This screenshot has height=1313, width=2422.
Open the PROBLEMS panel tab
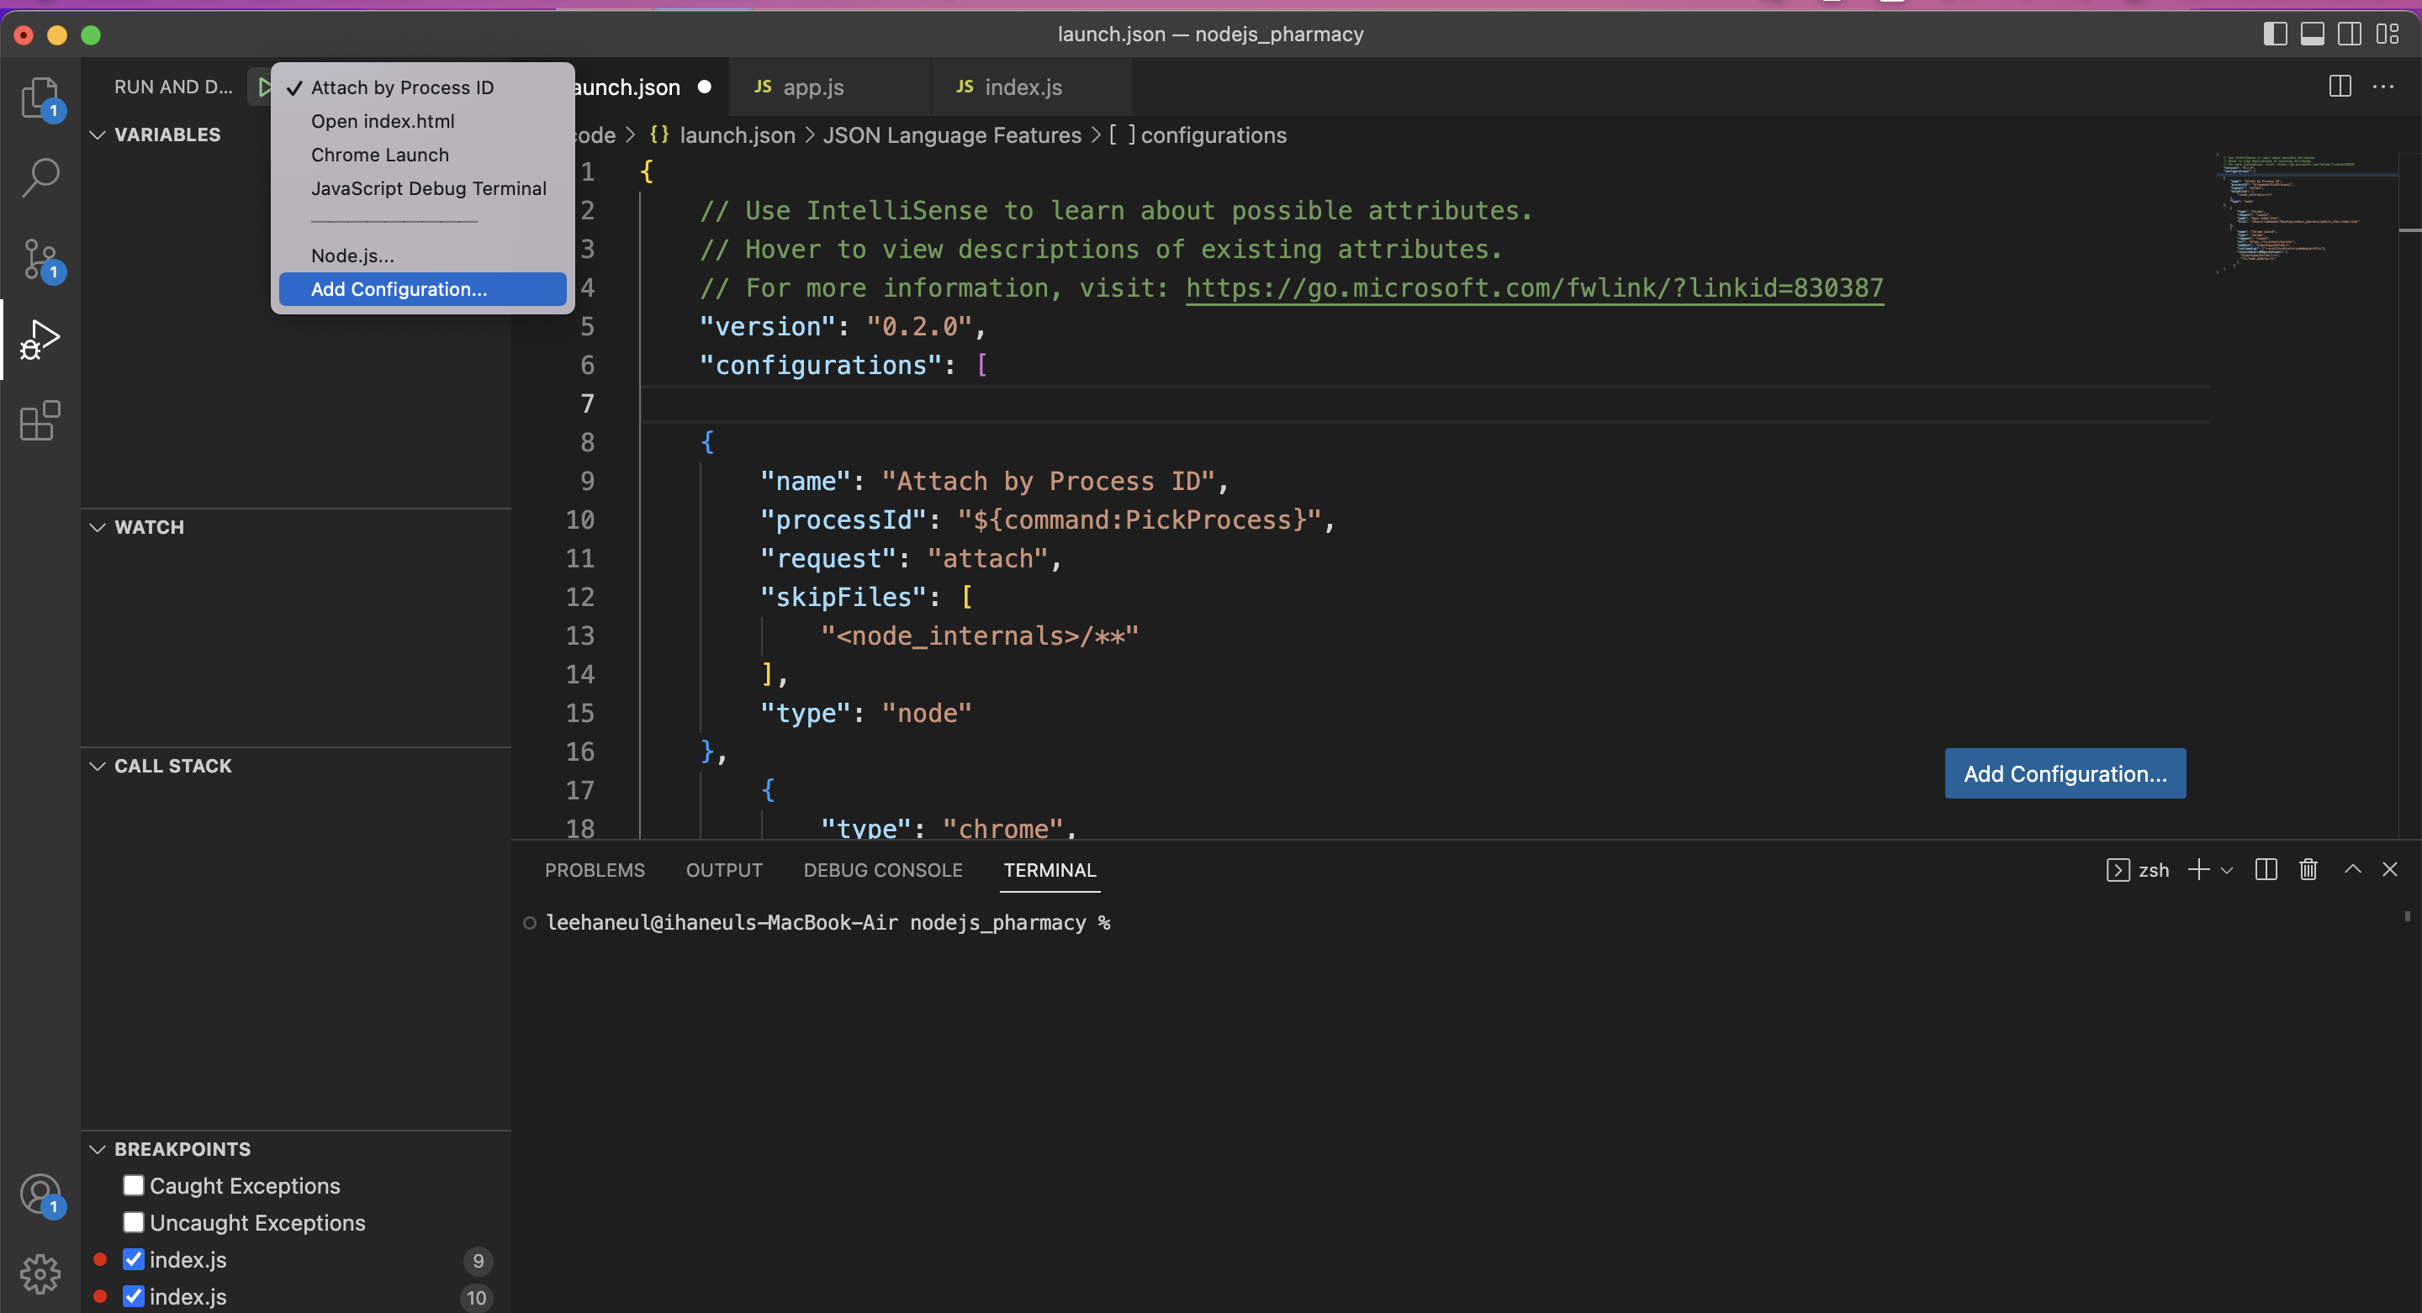coord(595,869)
